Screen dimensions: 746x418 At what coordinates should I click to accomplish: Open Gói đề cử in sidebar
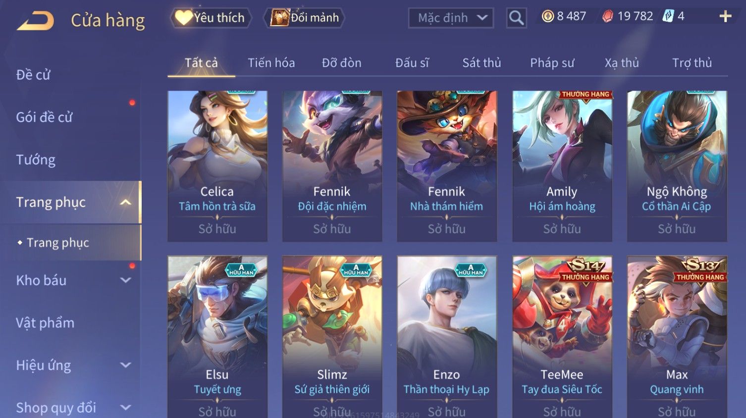44,117
